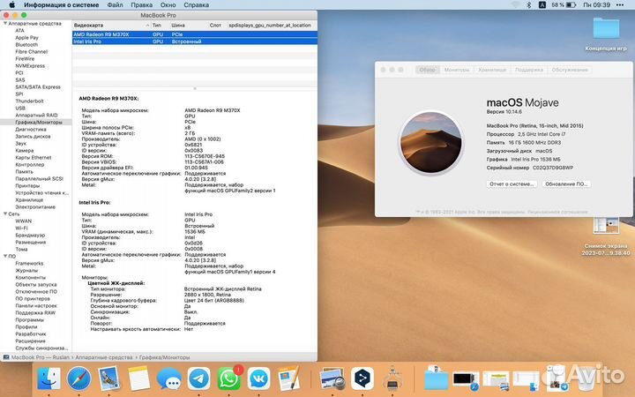Select NVMExpress in the sidebar
This screenshot has height=397, width=635.
pyautogui.click(x=30, y=65)
